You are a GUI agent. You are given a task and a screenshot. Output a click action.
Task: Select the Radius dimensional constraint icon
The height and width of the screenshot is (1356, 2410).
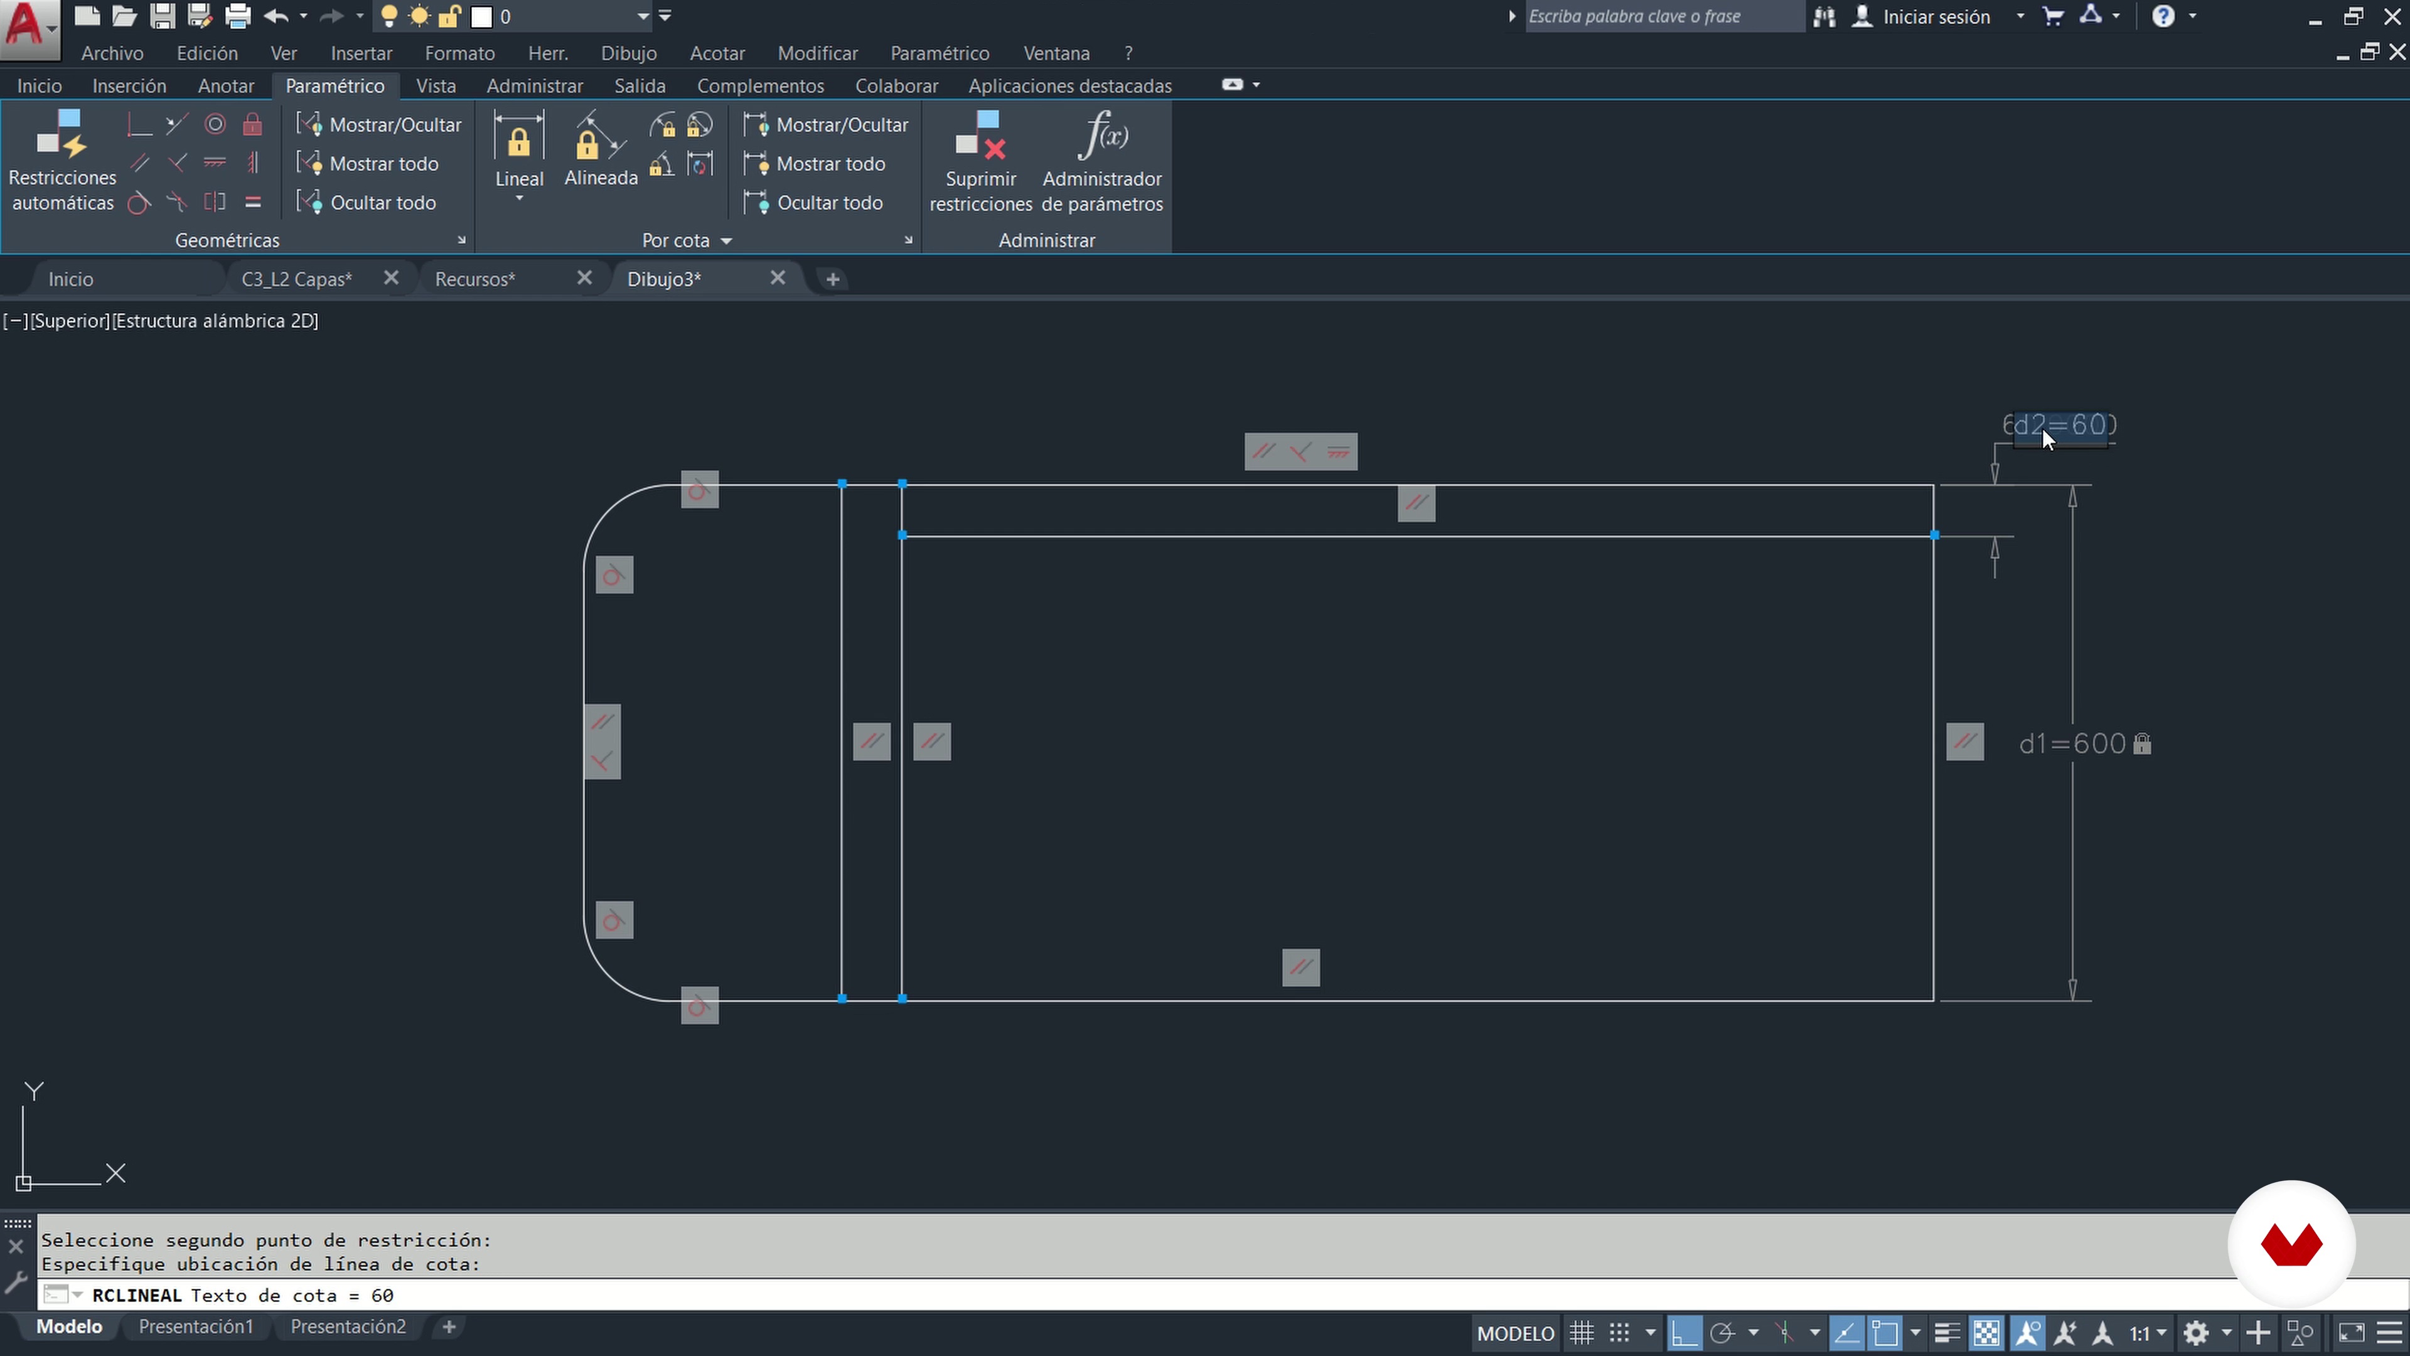(662, 126)
